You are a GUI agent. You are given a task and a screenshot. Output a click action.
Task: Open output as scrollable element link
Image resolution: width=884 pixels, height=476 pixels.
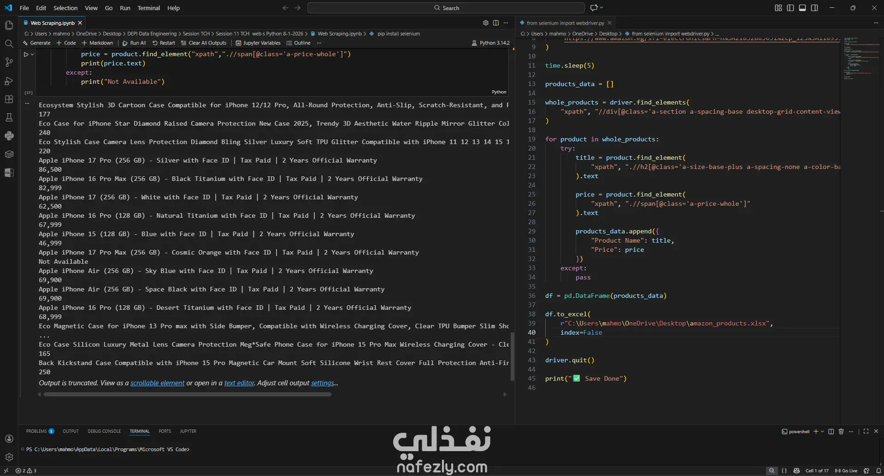157,383
